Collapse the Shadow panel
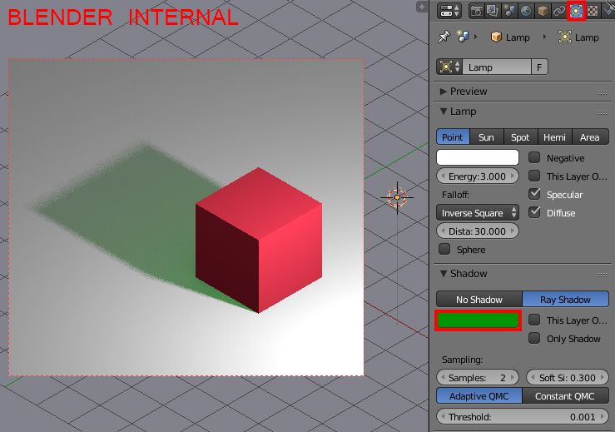 (444, 274)
